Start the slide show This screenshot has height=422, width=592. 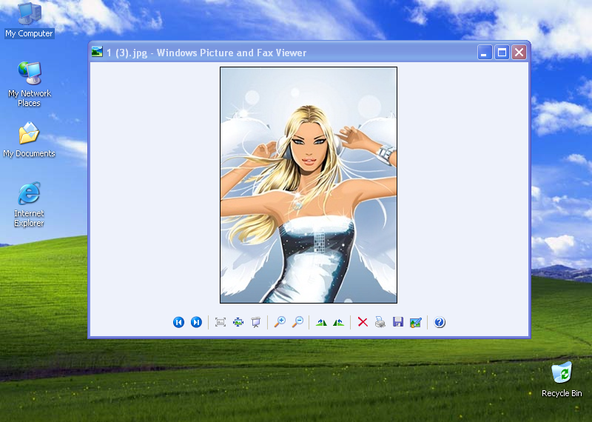click(x=255, y=322)
